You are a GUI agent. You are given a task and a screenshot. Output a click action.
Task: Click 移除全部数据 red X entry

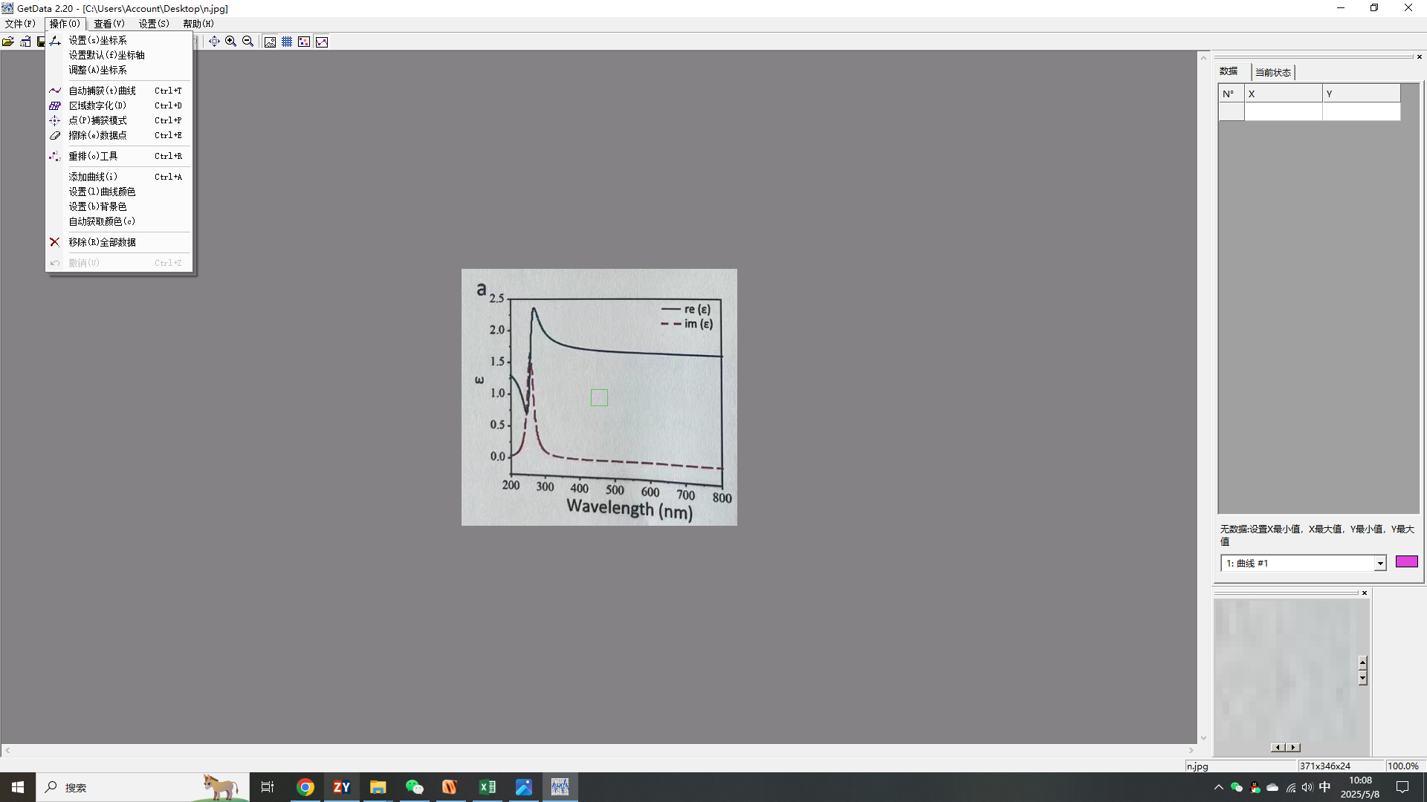pyautogui.click(x=103, y=242)
